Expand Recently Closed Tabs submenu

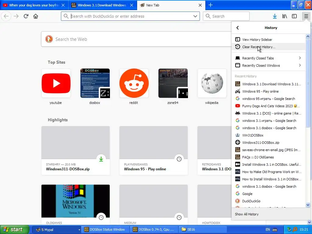268,58
